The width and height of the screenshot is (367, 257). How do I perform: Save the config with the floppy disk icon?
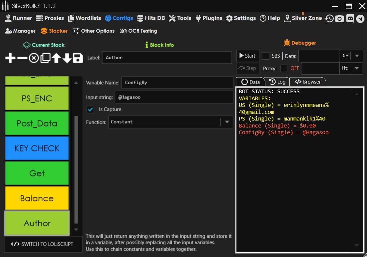point(78,58)
